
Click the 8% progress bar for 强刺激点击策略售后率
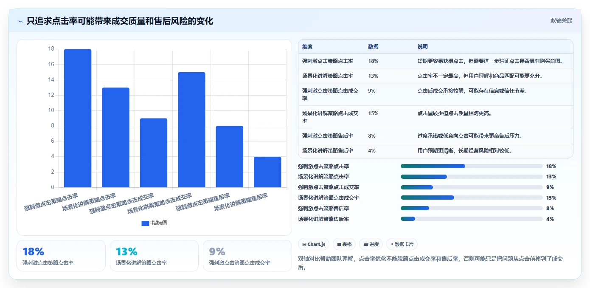coord(472,208)
